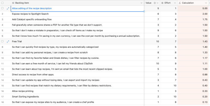The width and height of the screenshot is (210, 106).
Task: Click Value cell 10 in the Free Trial row
Action: click(x=152, y=41)
